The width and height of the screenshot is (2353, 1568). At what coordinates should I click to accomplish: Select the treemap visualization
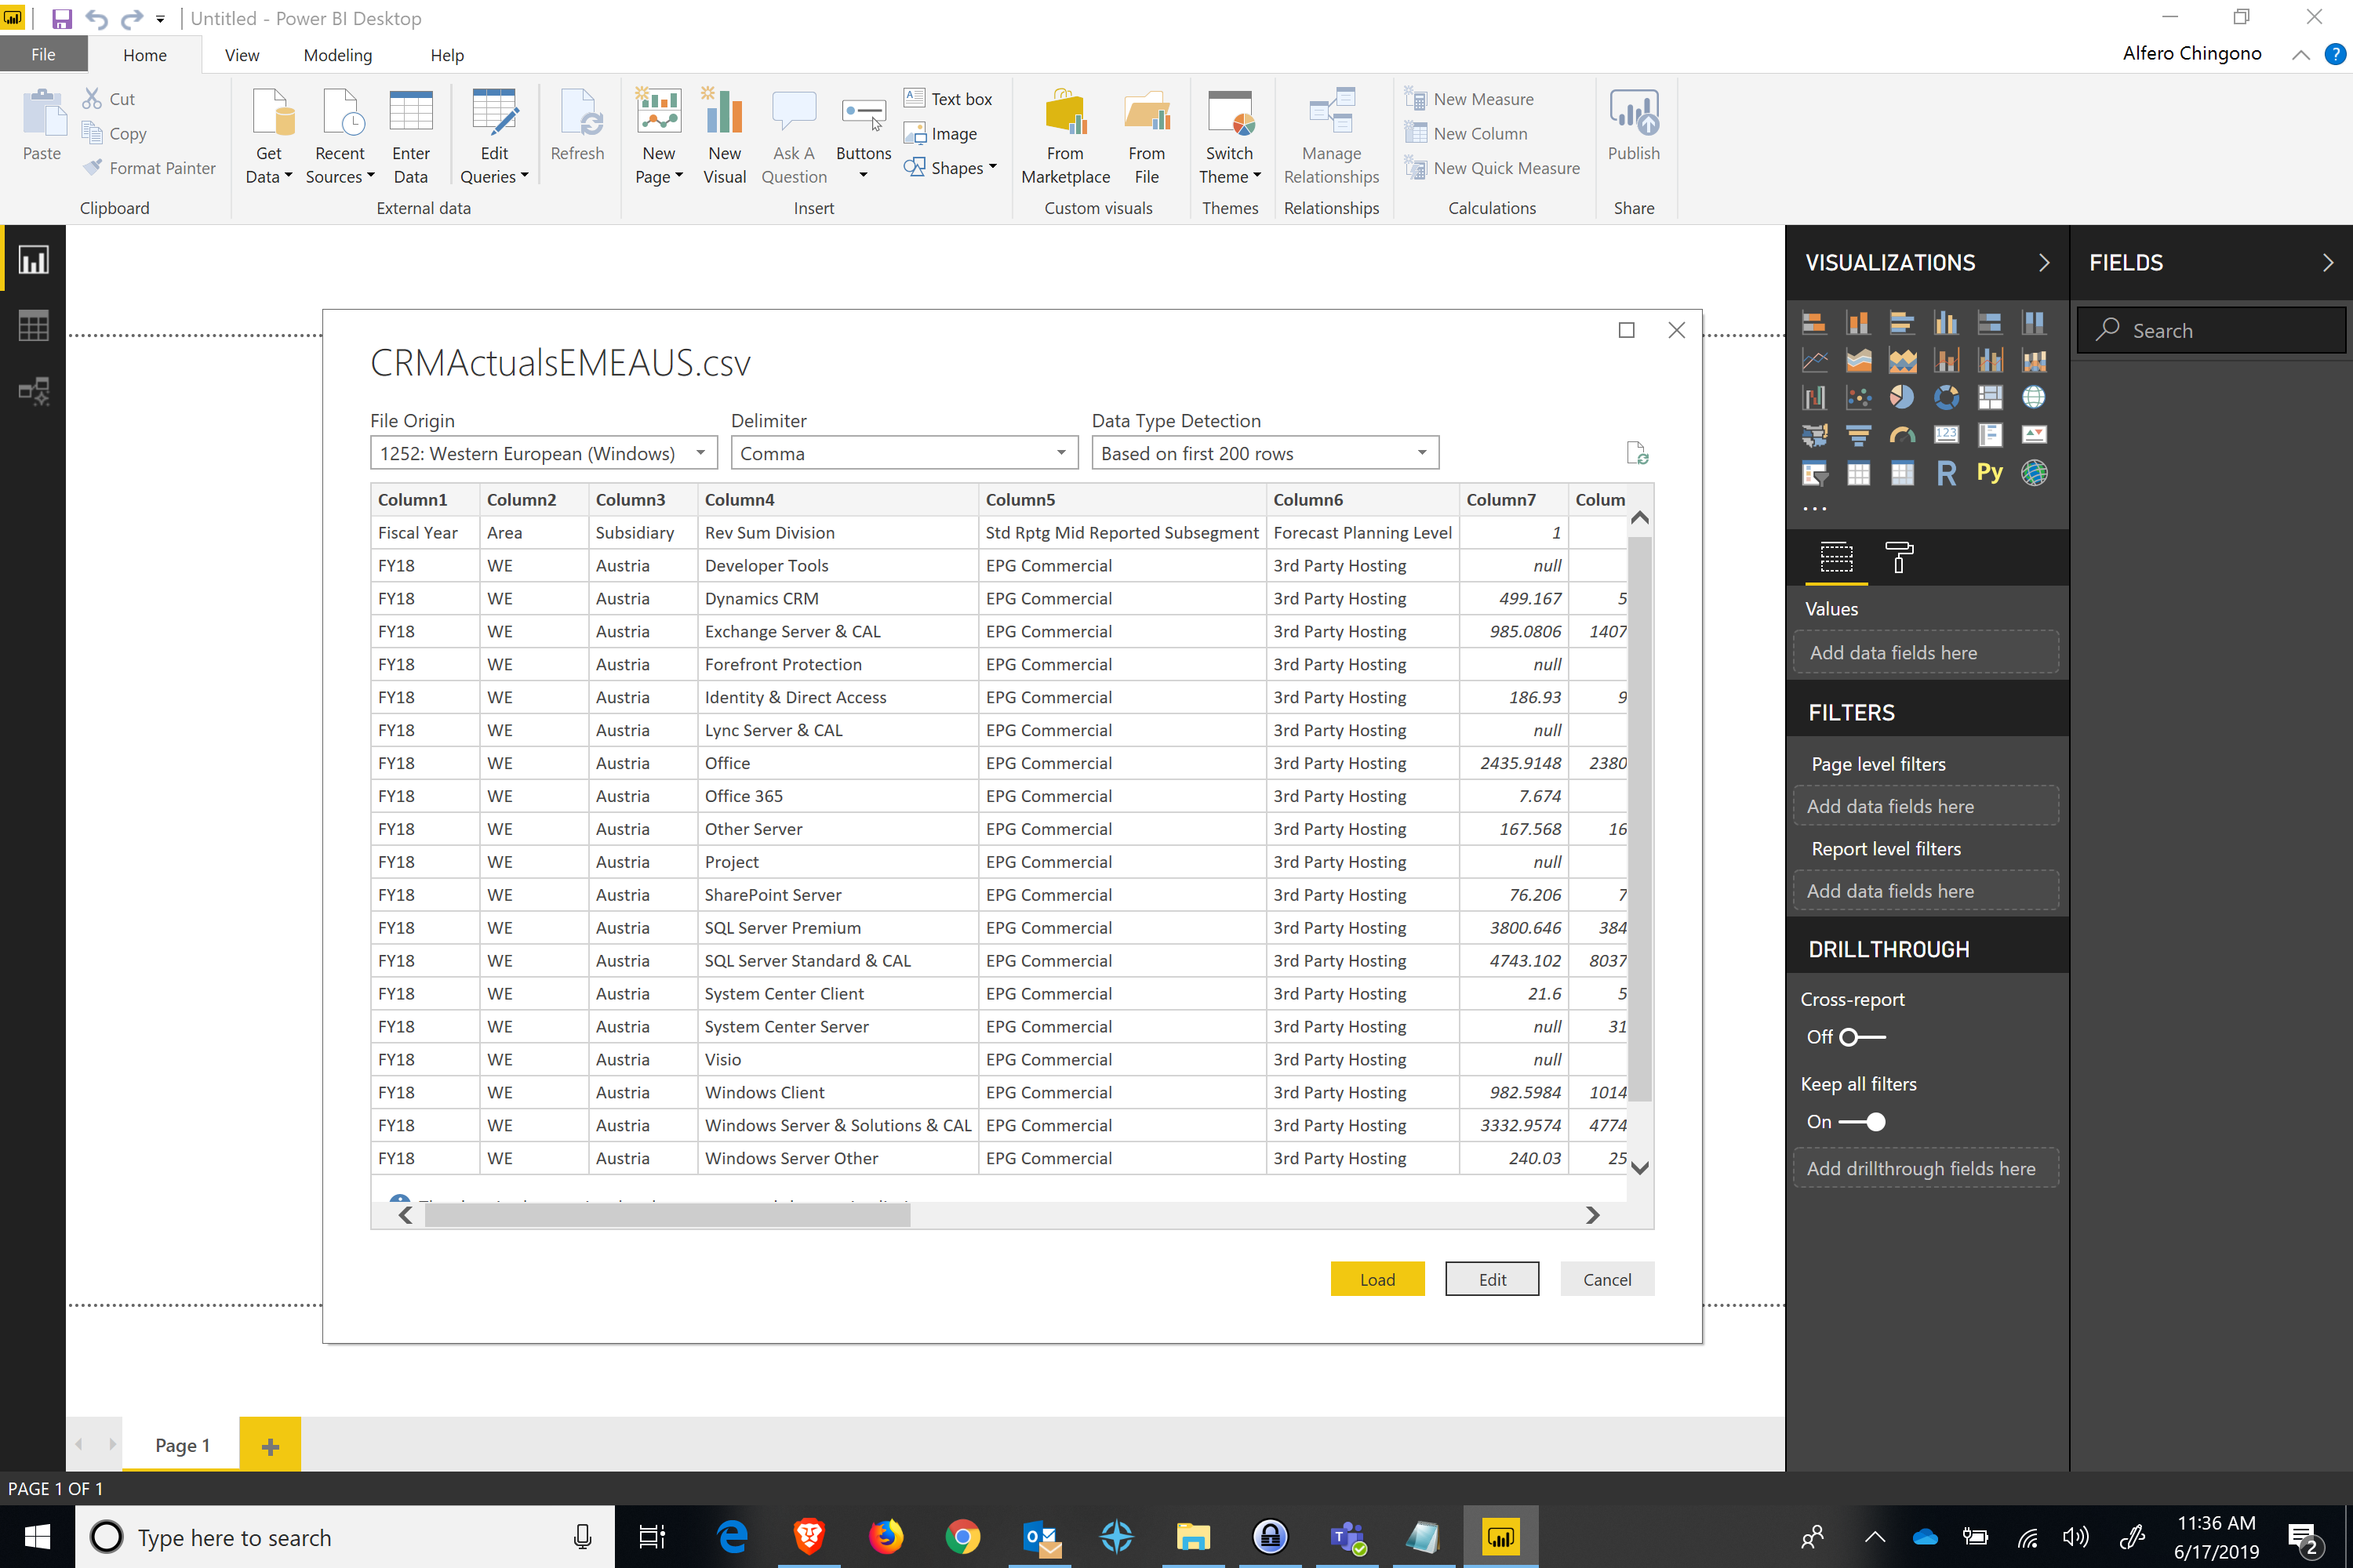point(1990,397)
